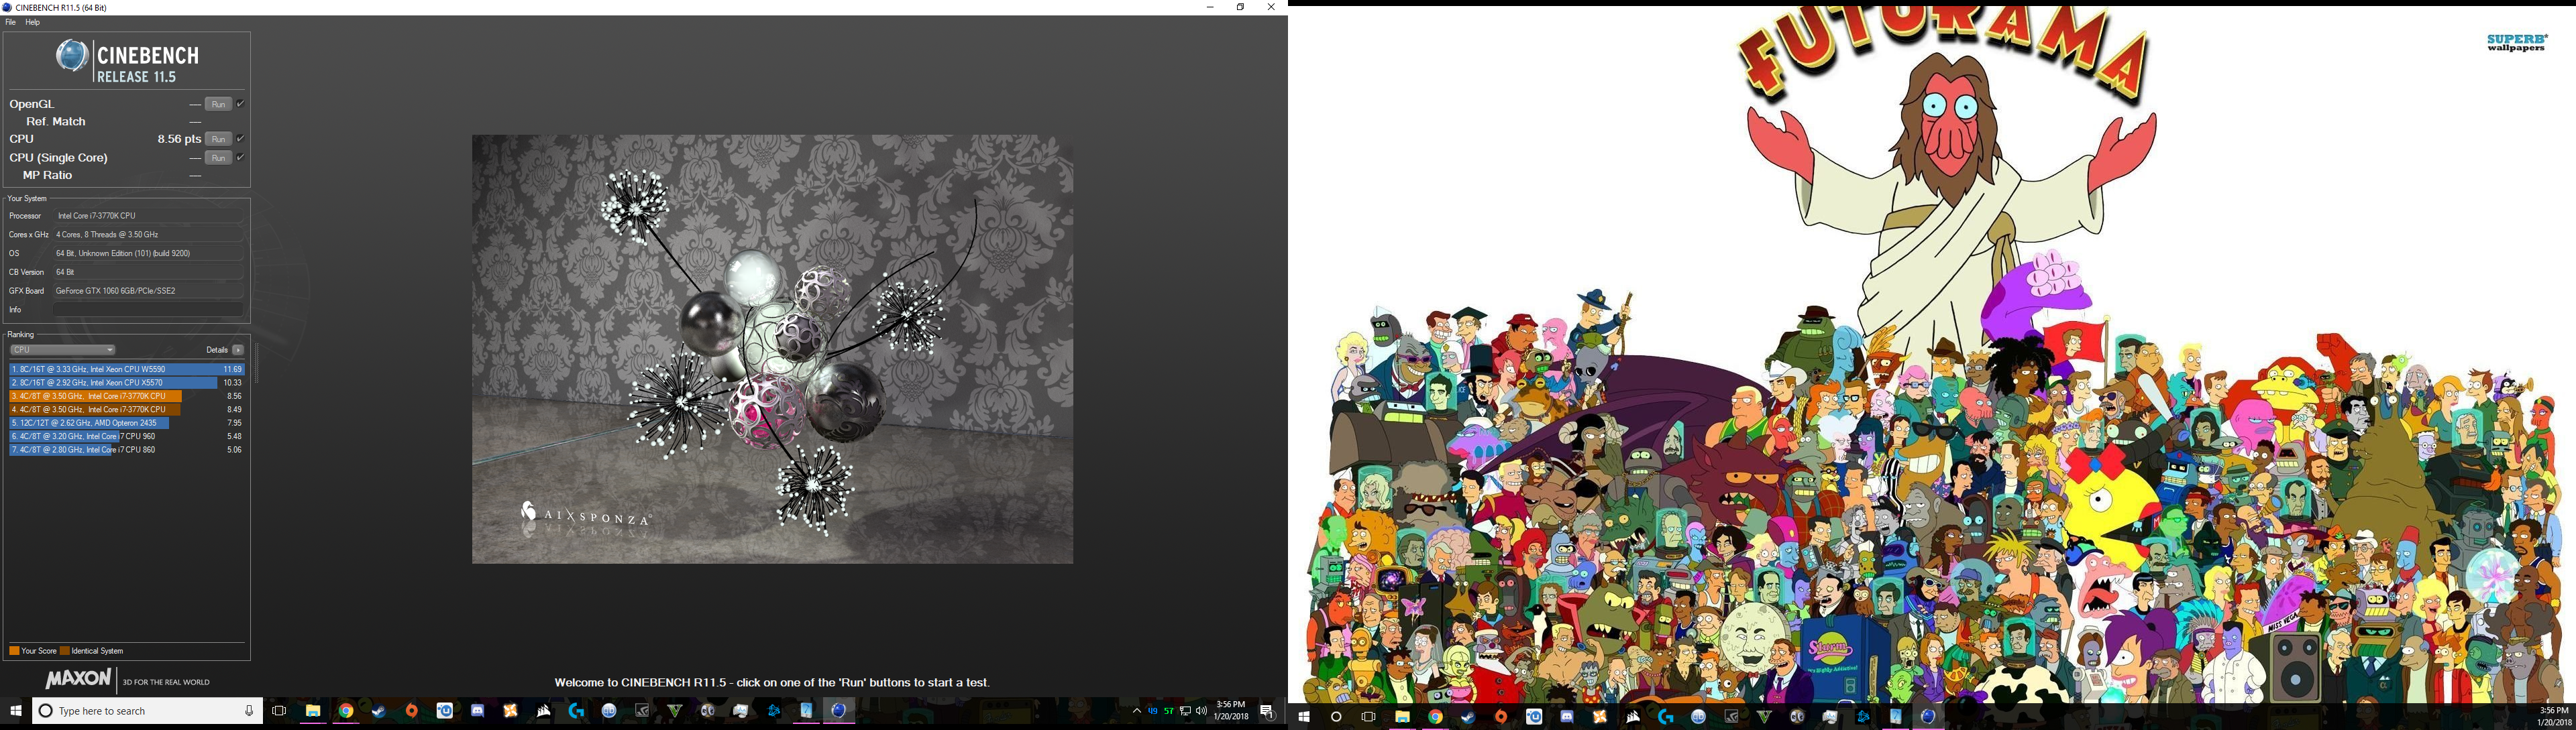Open Chrome on the Futurama monitor taskbar
The width and height of the screenshot is (2576, 730).
[1435, 717]
